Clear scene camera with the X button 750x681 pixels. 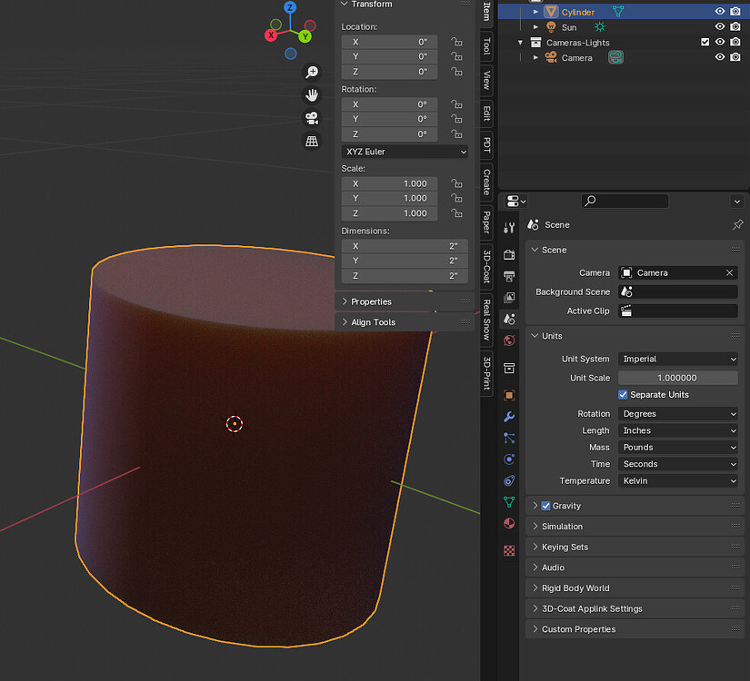pyautogui.click(x=729, y=273)
